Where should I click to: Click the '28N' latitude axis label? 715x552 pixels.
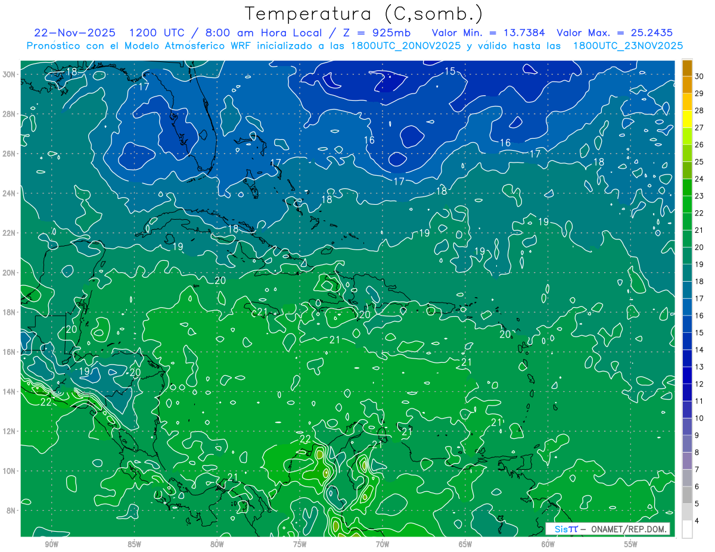(x=10, y=114)
